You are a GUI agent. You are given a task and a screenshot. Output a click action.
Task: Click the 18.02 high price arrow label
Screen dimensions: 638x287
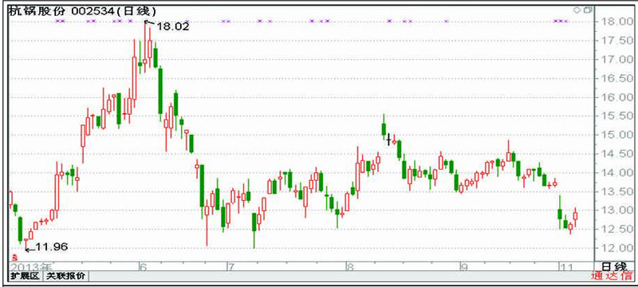pos(167,26)
